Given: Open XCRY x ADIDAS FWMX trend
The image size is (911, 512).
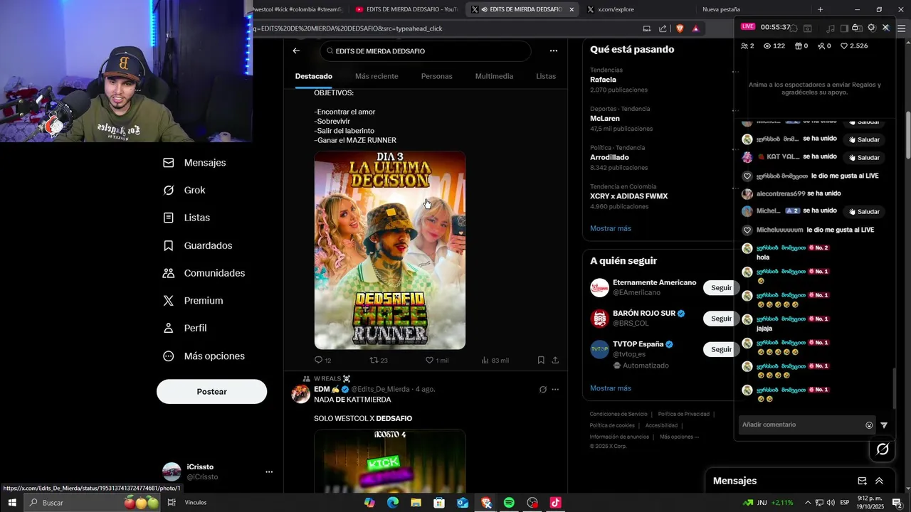Looking at the screenshot, I should tap(628, 196).
